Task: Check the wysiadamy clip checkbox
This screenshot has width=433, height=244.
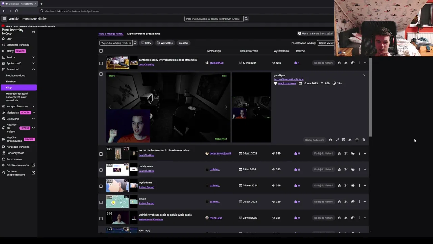Action: tap(101, 186)
